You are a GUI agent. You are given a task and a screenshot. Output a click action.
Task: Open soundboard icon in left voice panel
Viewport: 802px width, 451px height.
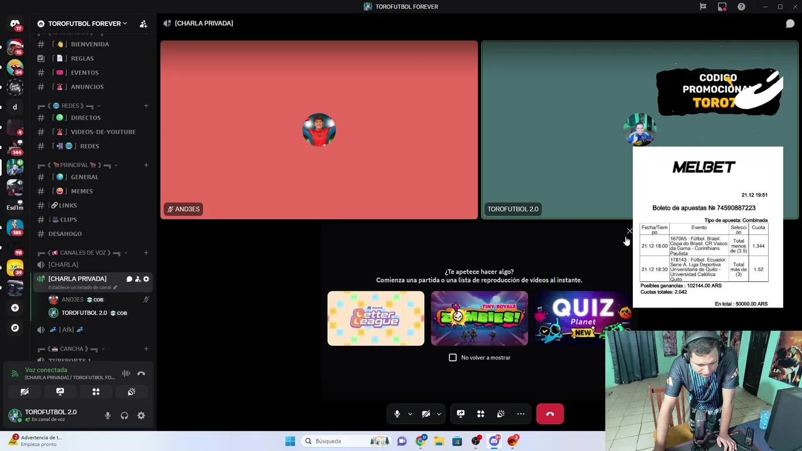[x=132, y=391]
